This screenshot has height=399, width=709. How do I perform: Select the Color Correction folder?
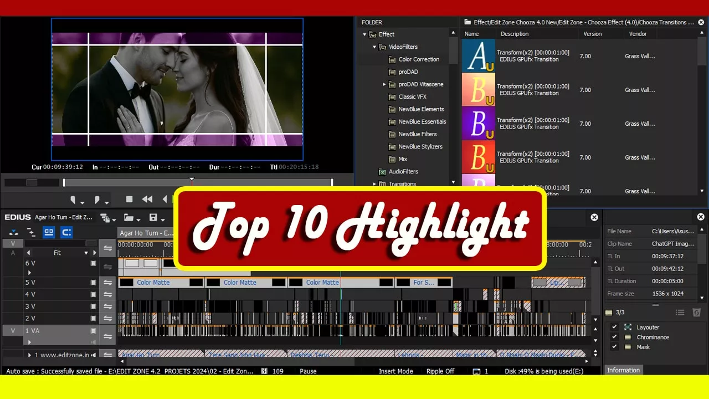(418, 59)
